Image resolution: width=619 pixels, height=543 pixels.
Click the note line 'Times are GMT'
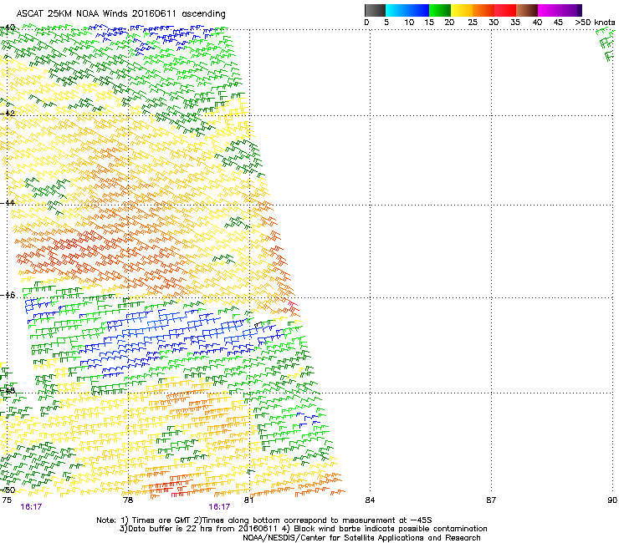(161, 520)
